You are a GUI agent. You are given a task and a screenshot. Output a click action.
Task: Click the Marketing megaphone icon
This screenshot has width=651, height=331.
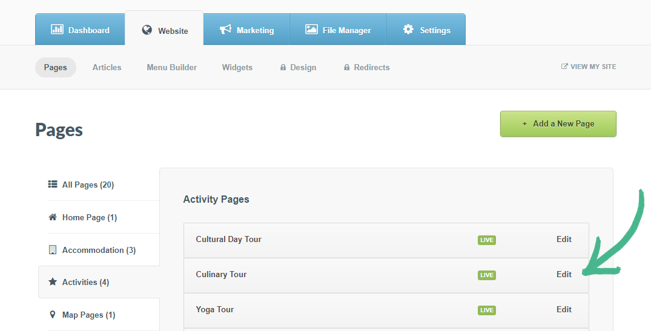[x=225, y=30]
